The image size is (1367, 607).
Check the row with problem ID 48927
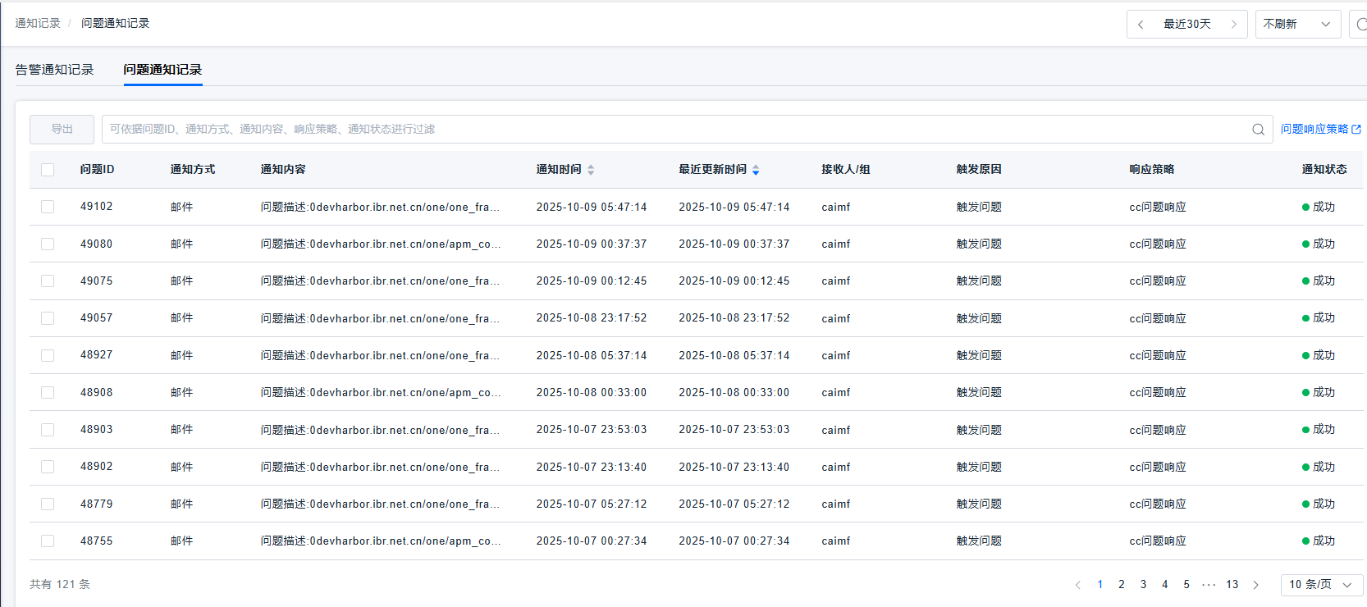pos(48,355)
